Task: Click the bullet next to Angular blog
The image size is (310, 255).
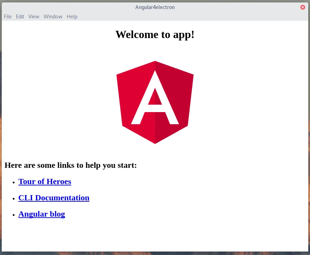Action: tap(14, 215)
